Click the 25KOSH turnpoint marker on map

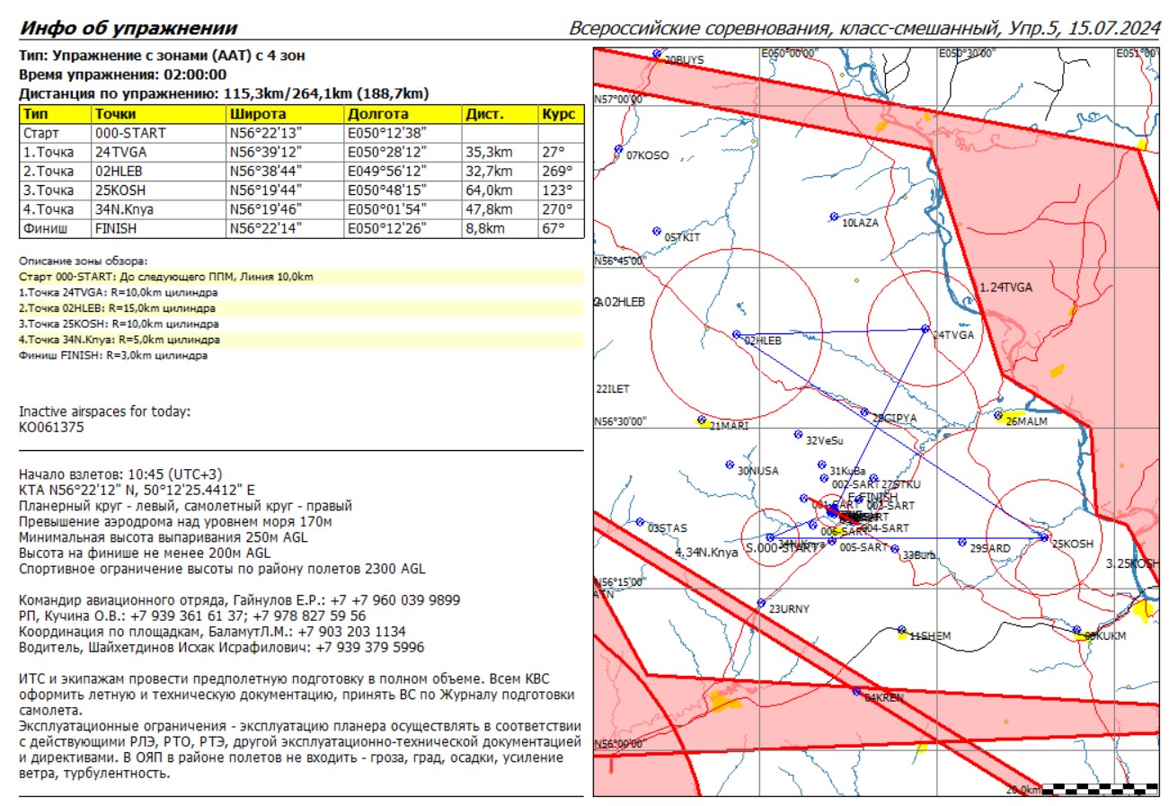1043,536
